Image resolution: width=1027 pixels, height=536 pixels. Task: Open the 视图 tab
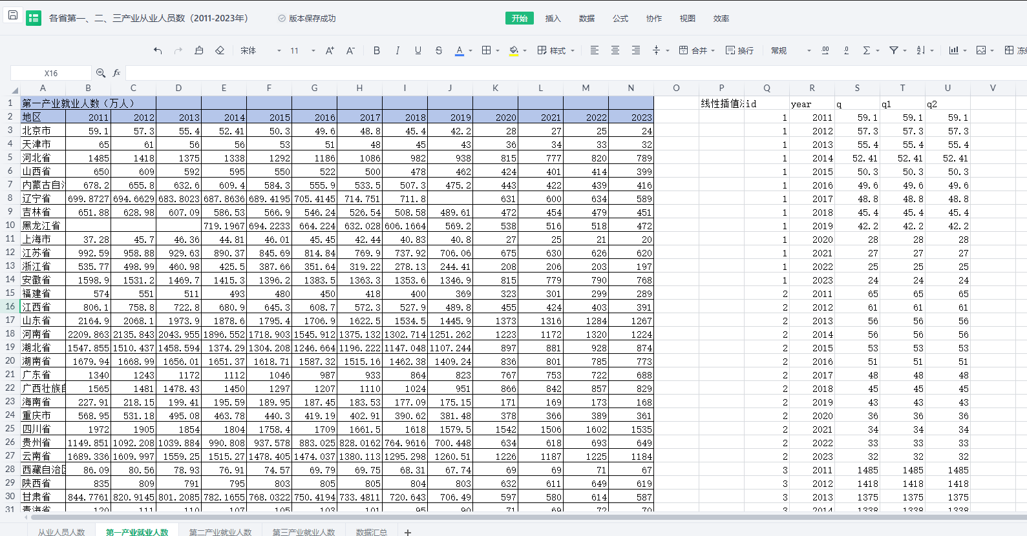[688, 18]
